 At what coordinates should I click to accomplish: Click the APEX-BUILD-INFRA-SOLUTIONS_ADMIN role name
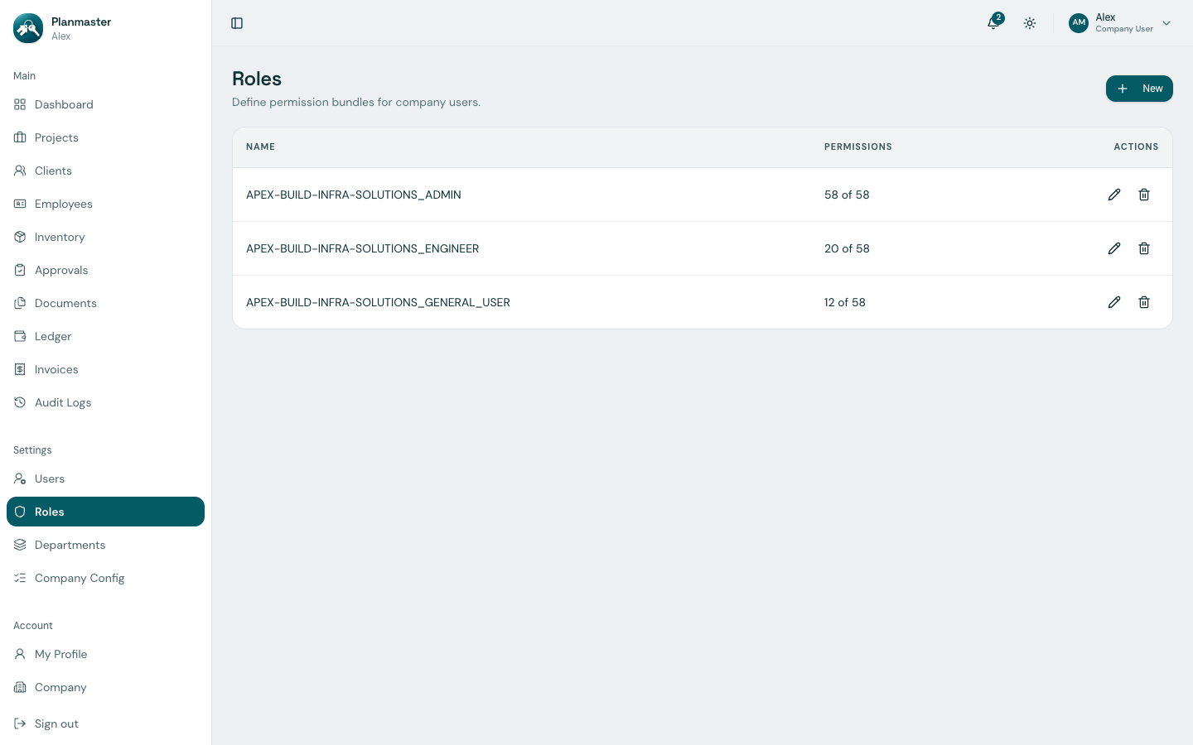click(354, 195)
